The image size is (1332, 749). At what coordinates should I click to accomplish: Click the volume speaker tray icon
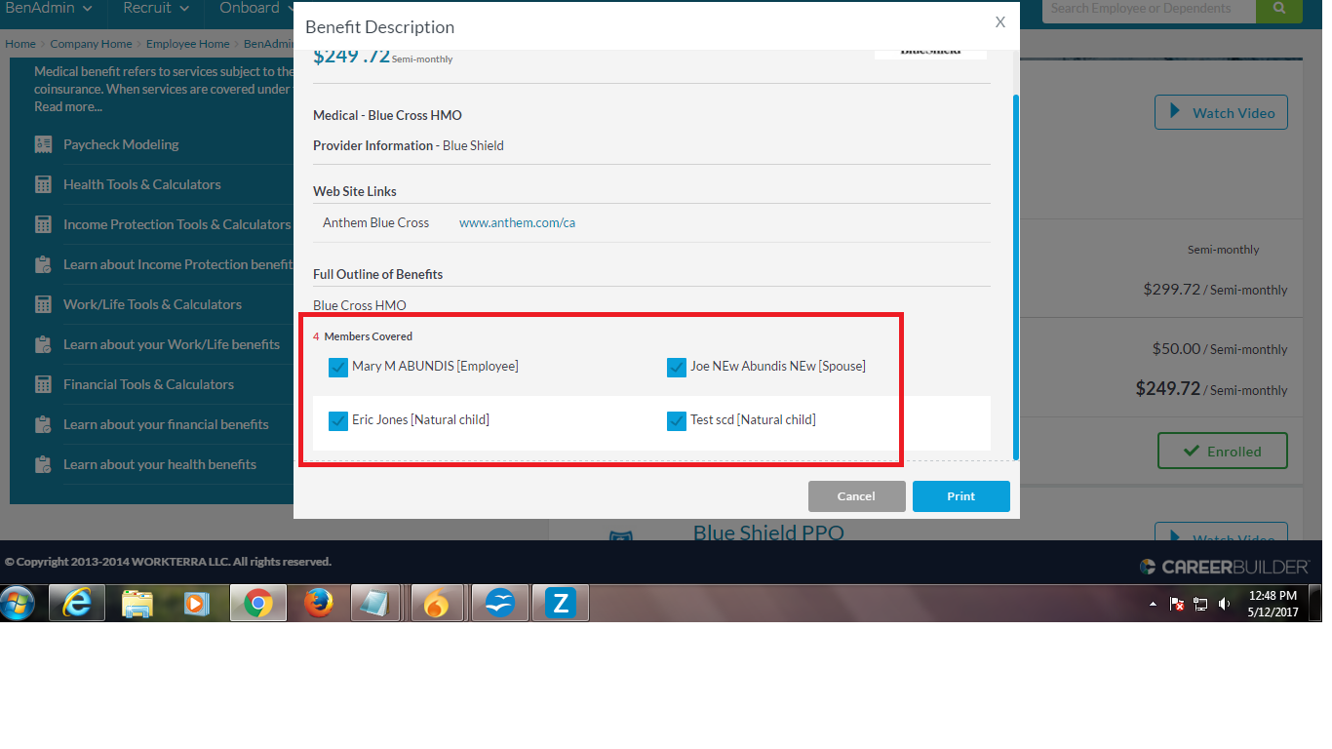(x=1224, y=604)
